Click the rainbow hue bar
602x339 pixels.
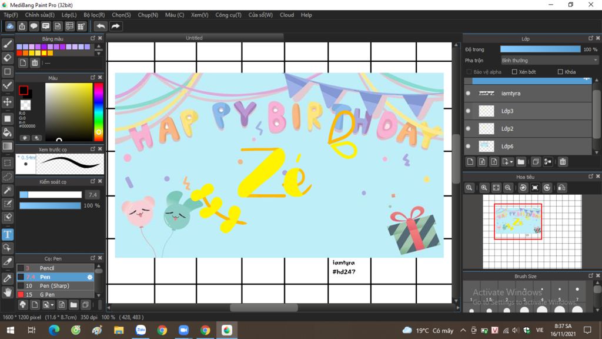pyautogui.click(x=98, y=112)
